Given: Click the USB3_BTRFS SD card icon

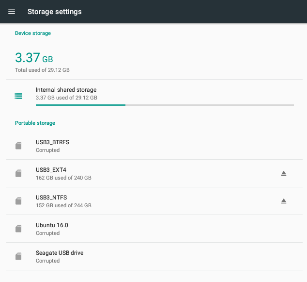Looking at the screenshot, I should (18, 146).
